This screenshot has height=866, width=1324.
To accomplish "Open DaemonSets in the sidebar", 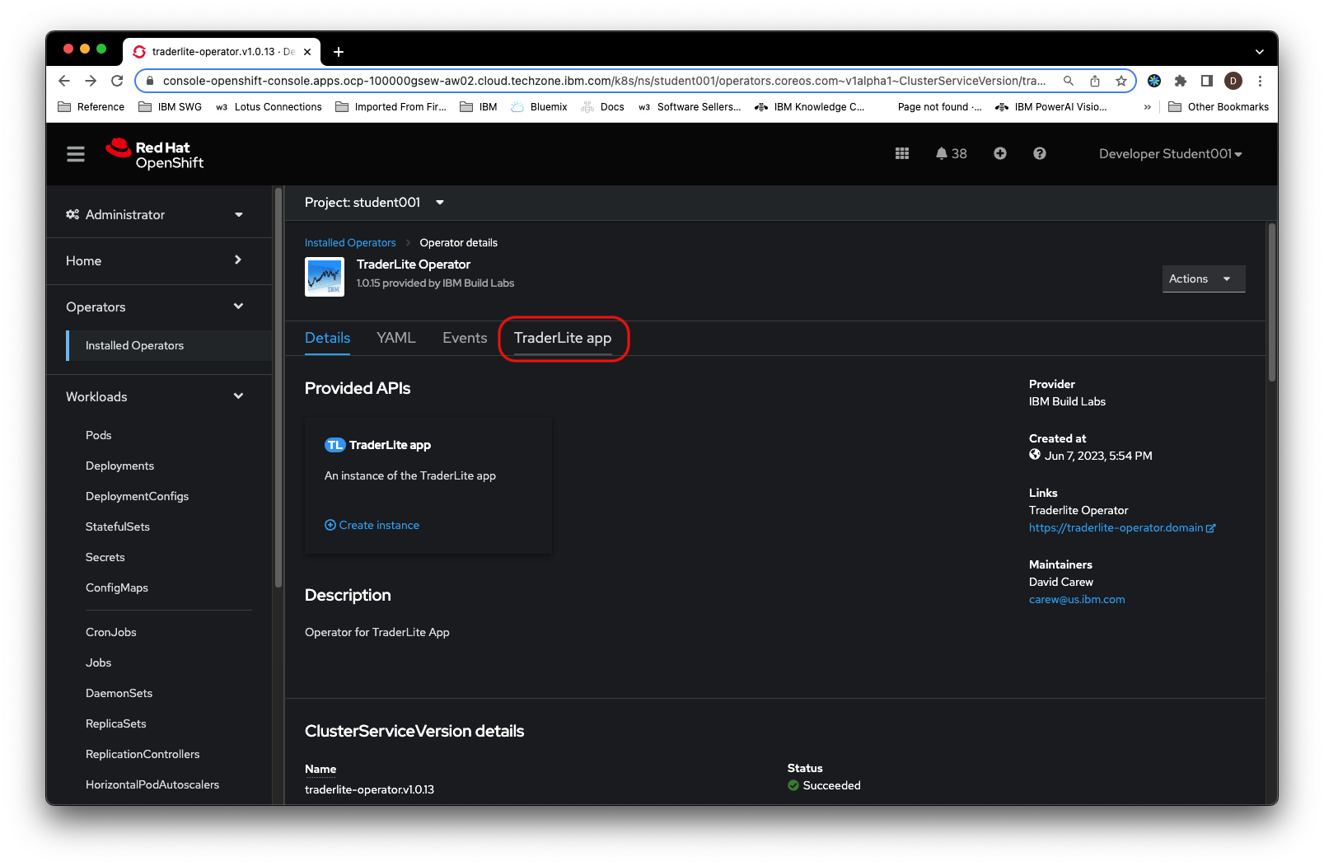I will [x=119, y=693].
